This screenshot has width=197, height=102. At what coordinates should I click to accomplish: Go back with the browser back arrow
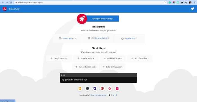(3, 3)
